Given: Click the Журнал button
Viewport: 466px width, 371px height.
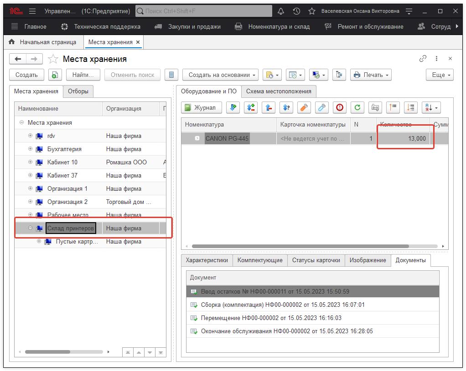Looking at the screenshot, I should pyautogui.click(x=202, y=107).
